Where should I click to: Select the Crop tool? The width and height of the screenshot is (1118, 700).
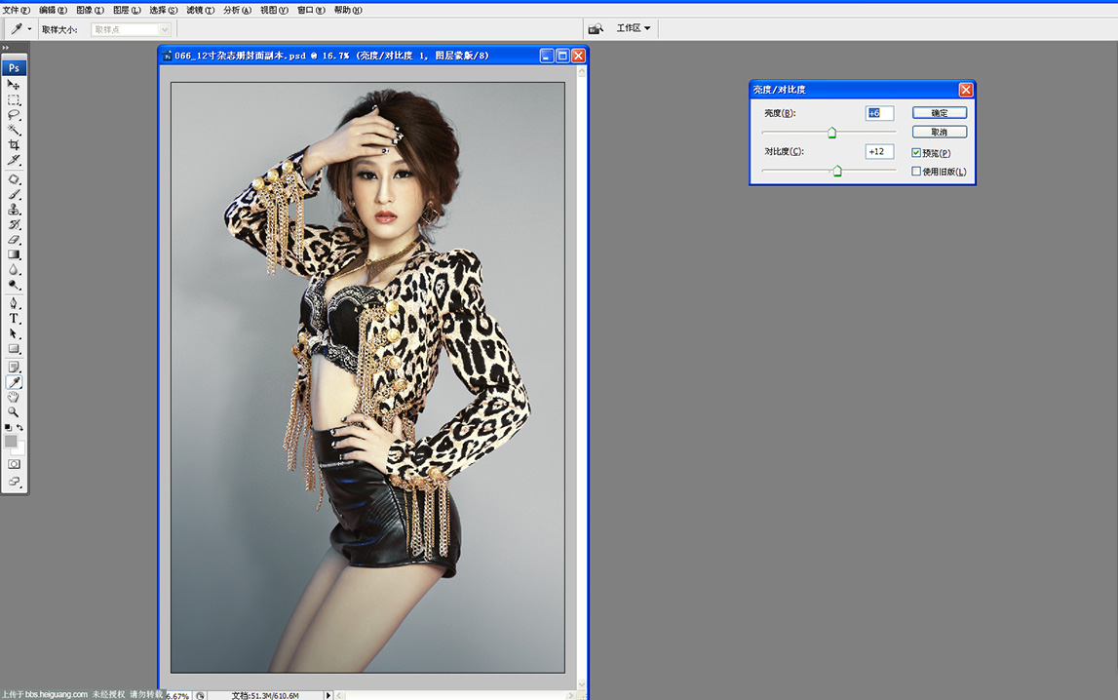pyautogui.click(x=14, y=144)
